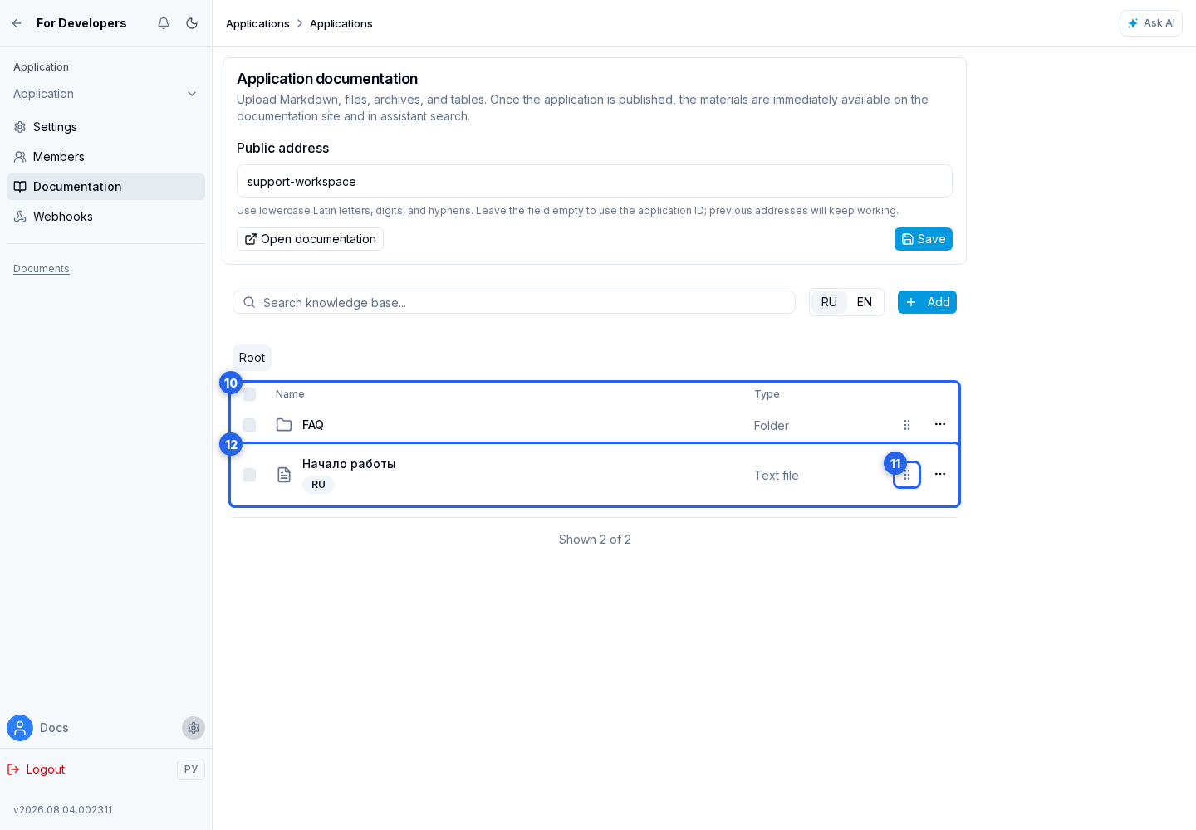Tick the FAQ folder checkbox

click(x=249, y=425)
